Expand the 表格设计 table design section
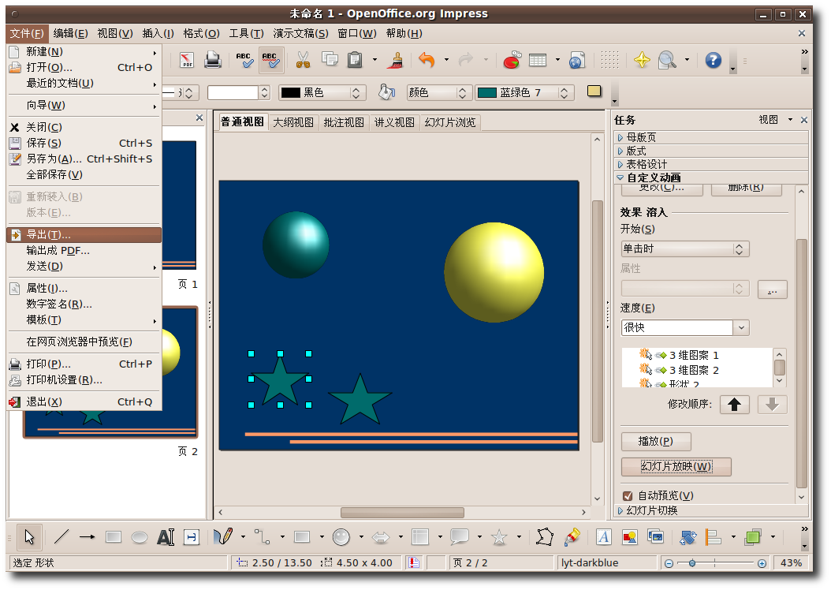The height and width of the screenshot is (590, 831). click(711, 164)
